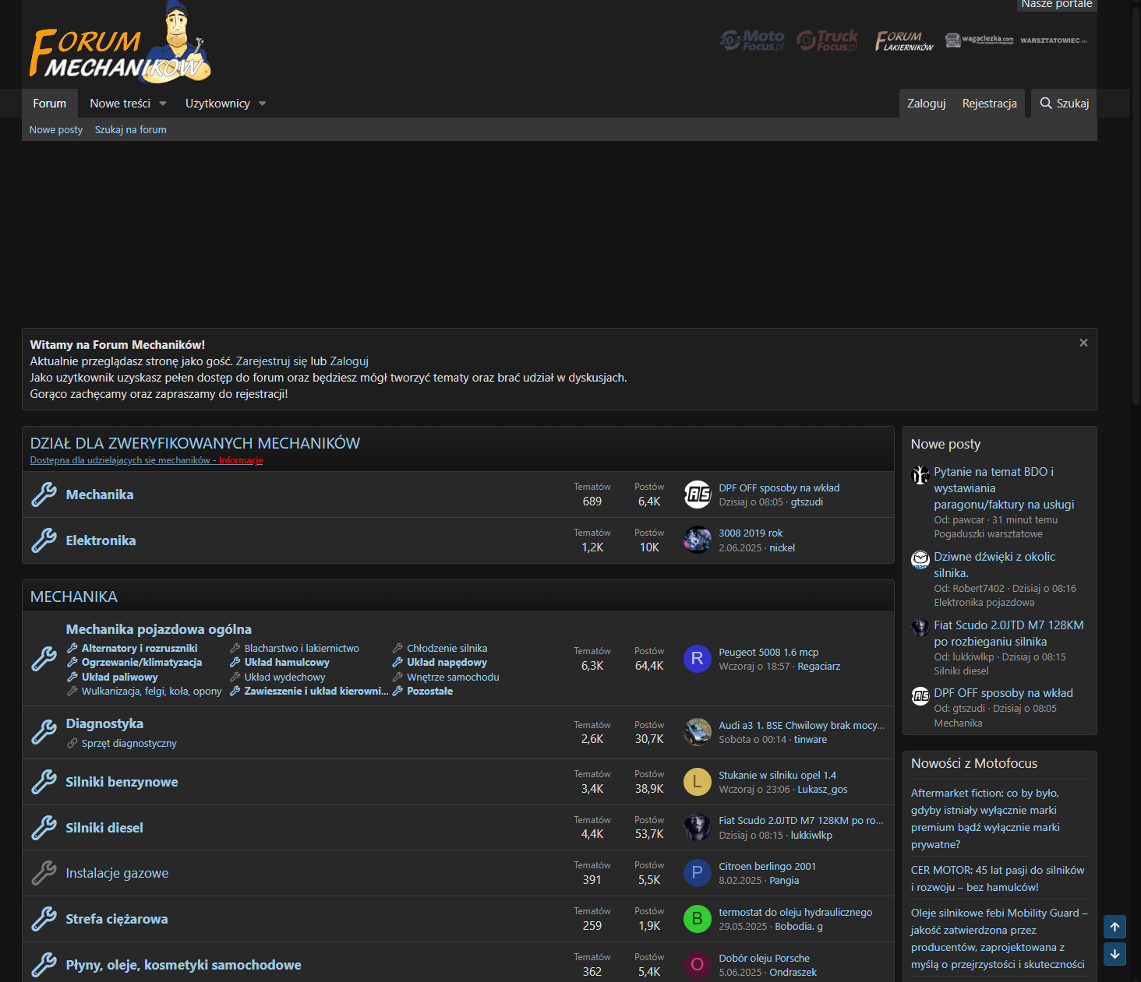Open the Forum Lakierników logo link
Viewport: 1141px width, 982px height.
point(904,40)
